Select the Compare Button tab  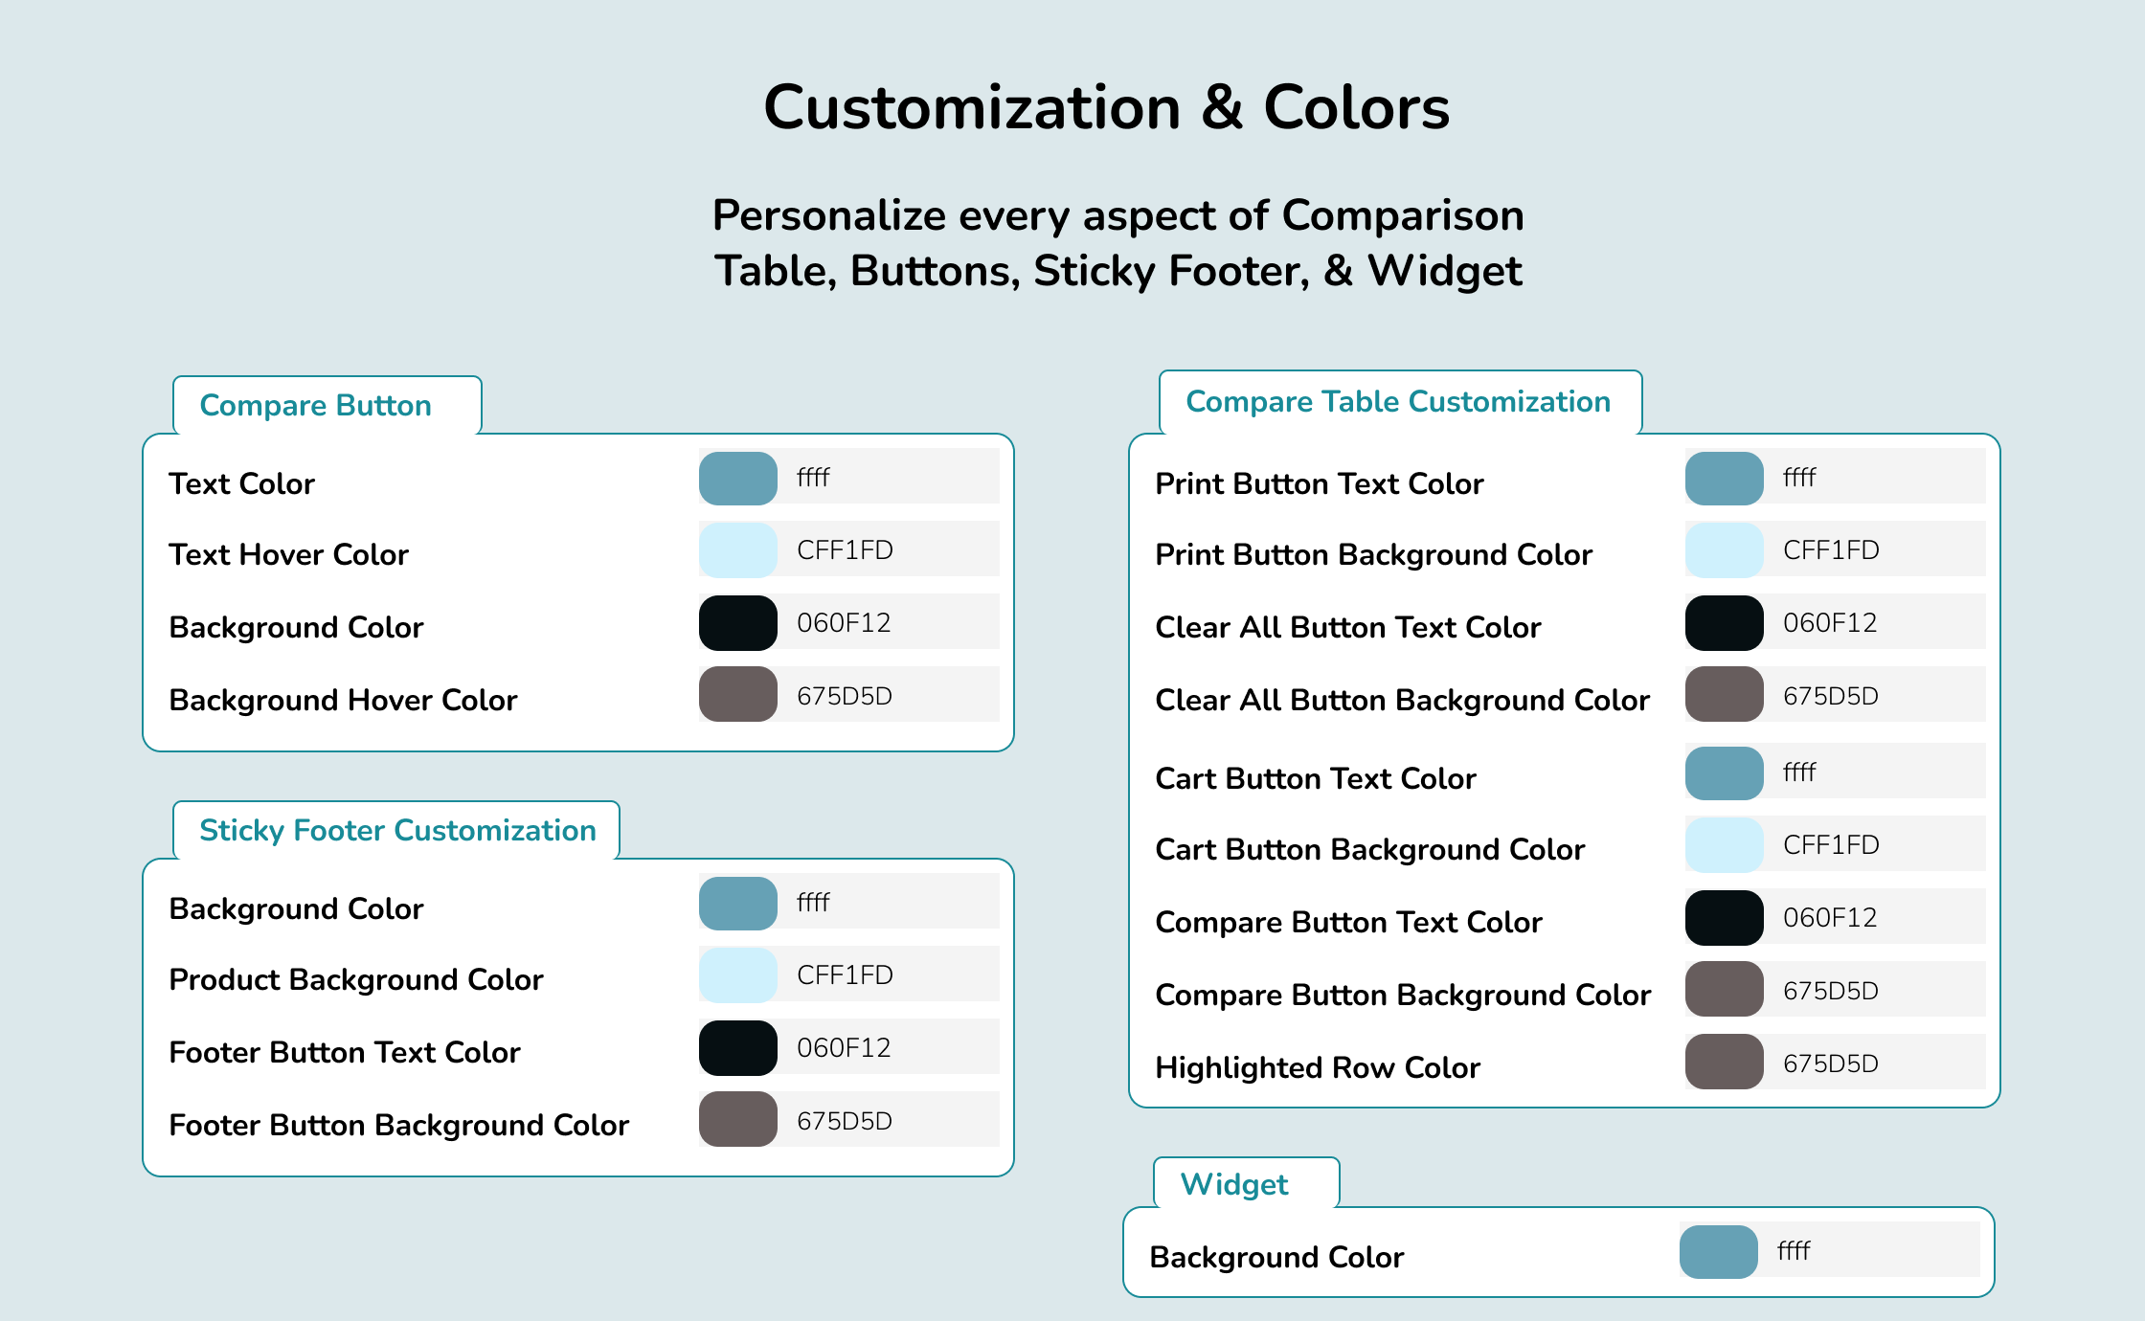316,406
